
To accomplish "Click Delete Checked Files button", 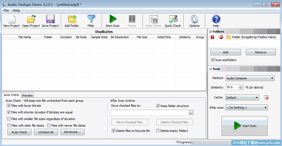I will (x=175, y=122).
